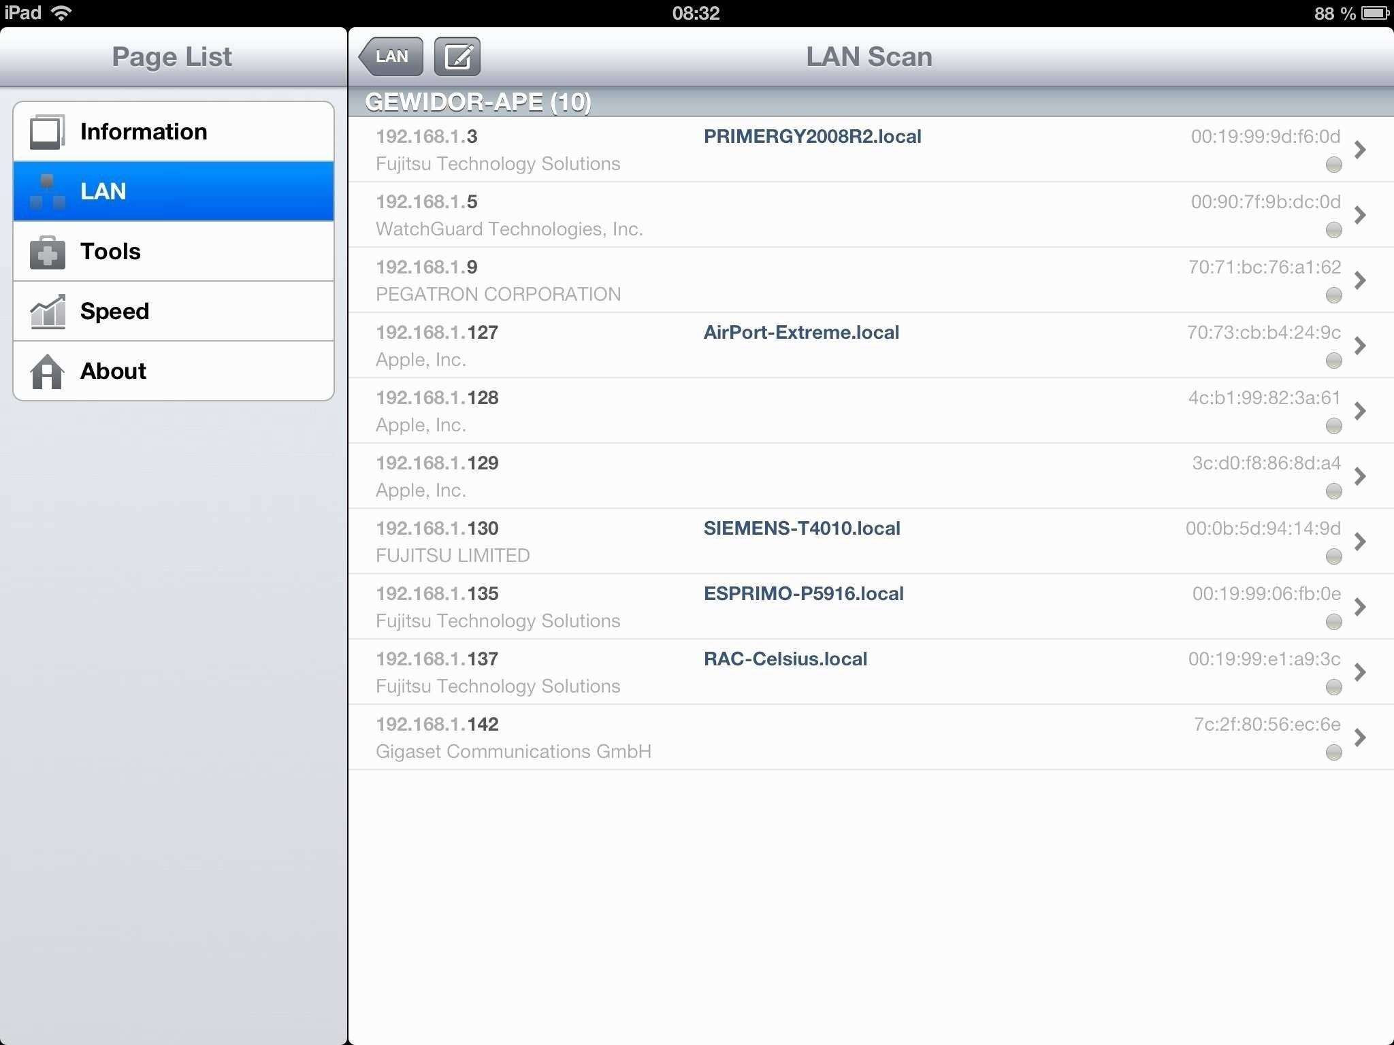Click the RAC-Celsius.local device row
The width and height of the screenshot is (1394, 1045).
coord(867,671)
